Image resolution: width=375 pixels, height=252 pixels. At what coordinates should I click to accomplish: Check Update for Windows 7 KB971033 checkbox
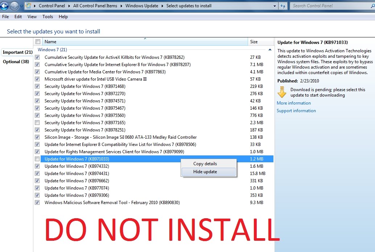[37, 159]
